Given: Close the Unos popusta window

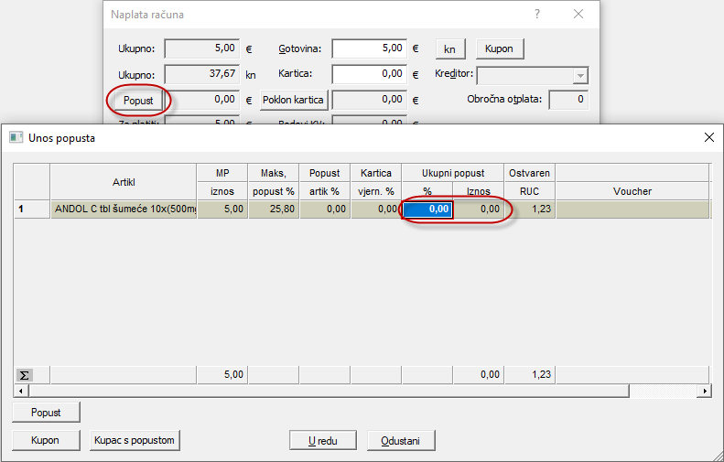Looking at the screenshot, I should coord(708,137).
